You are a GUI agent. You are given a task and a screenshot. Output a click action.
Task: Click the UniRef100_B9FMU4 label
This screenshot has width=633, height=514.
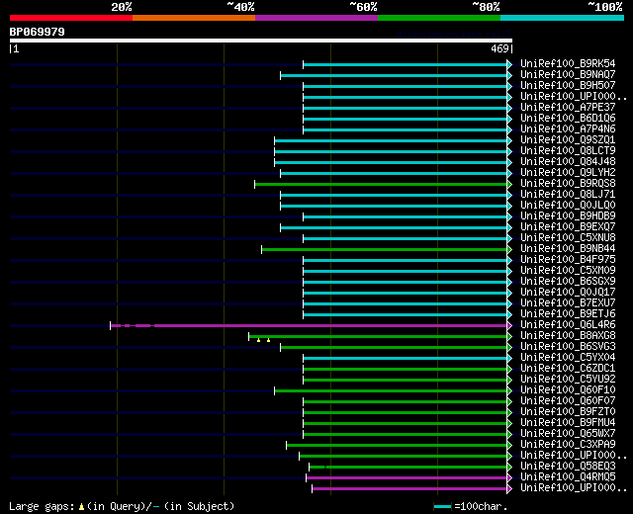point(568,423)
